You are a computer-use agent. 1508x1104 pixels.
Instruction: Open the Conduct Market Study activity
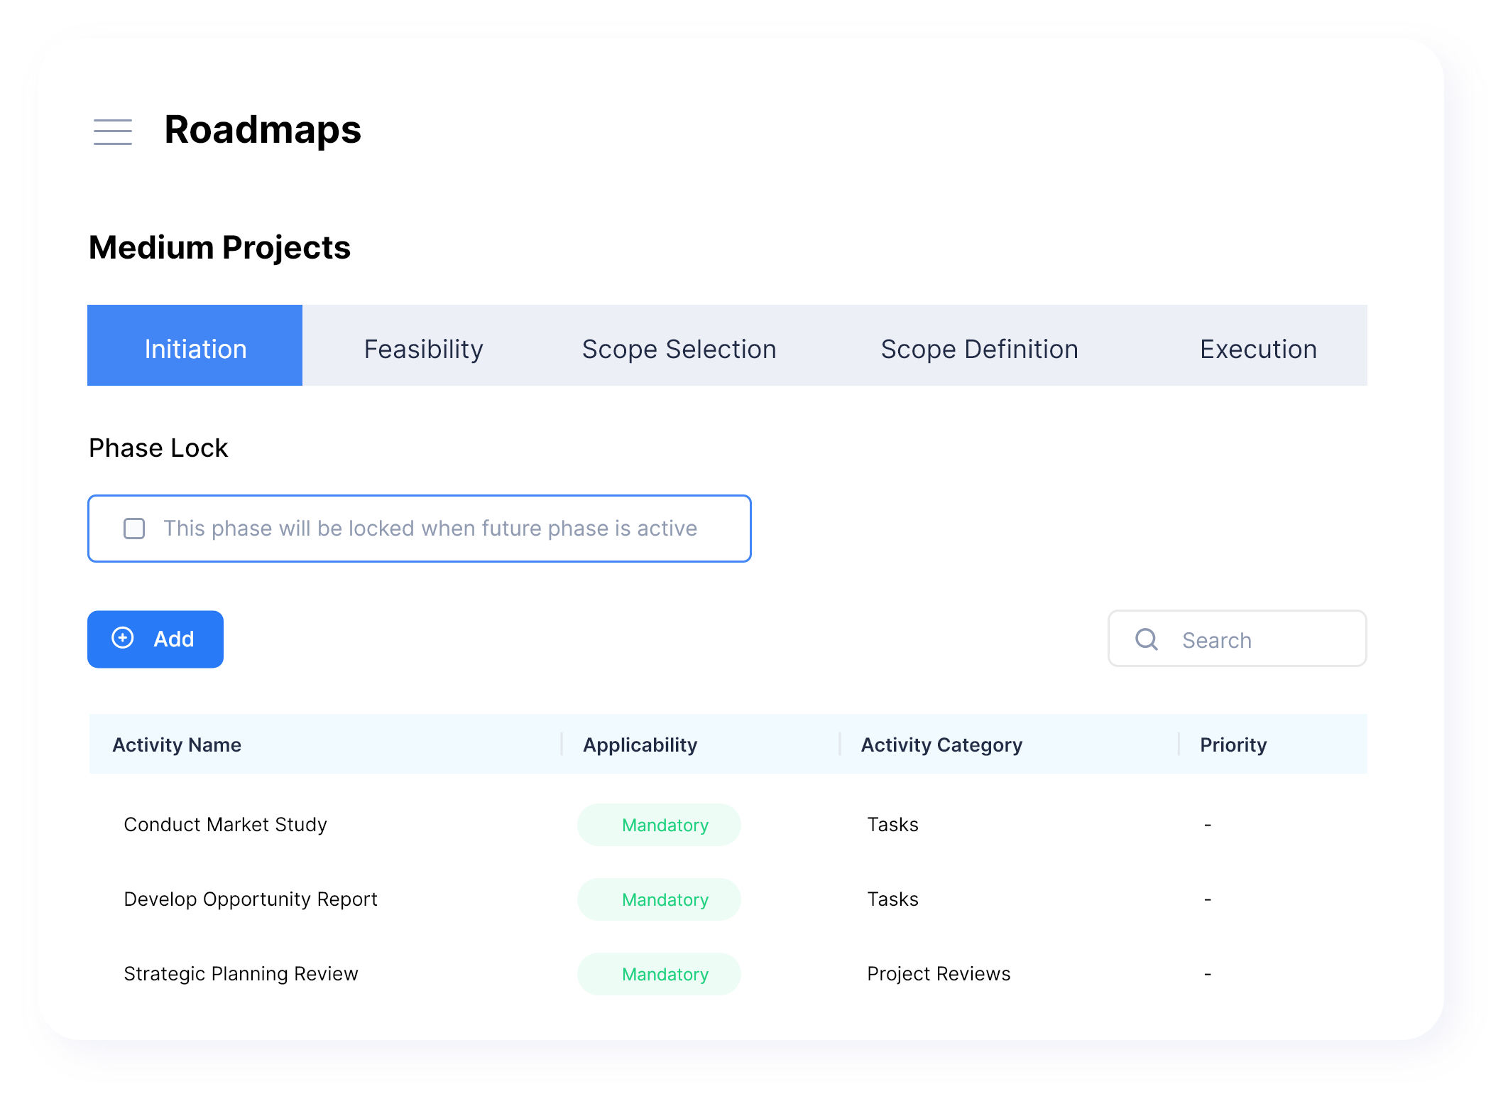[225, 824]
